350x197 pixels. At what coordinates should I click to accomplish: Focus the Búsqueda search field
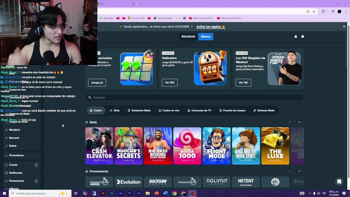coord(194,97)
